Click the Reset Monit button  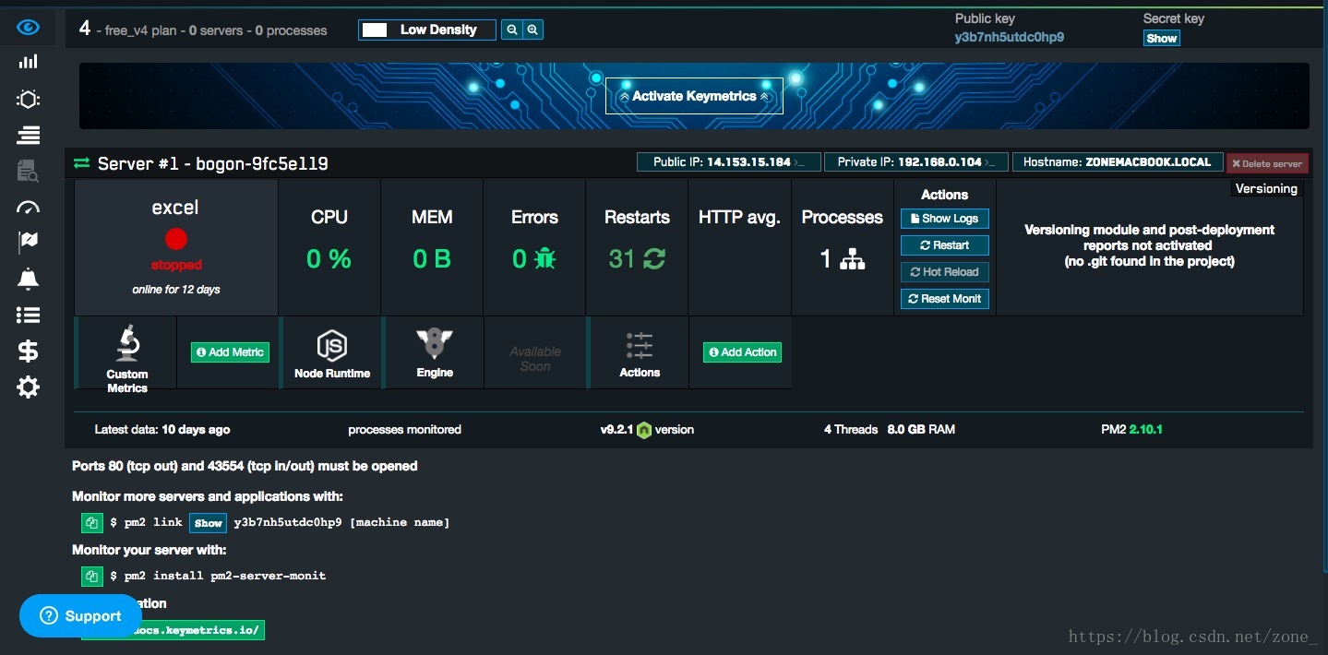click(944, 299)
